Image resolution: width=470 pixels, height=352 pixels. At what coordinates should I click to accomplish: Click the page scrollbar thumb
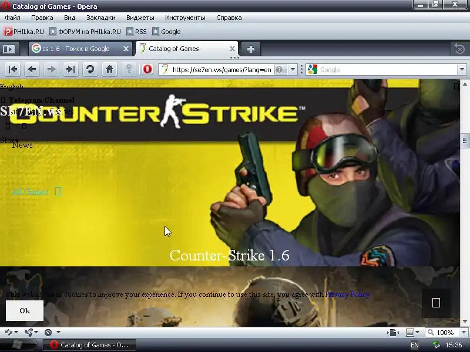(x=465, y=140)
